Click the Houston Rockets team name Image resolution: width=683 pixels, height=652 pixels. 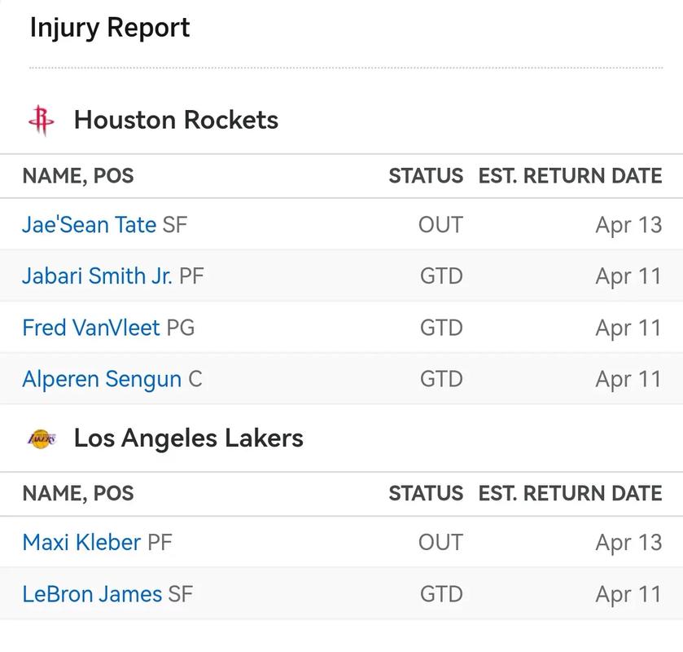[x=176, y=121]
